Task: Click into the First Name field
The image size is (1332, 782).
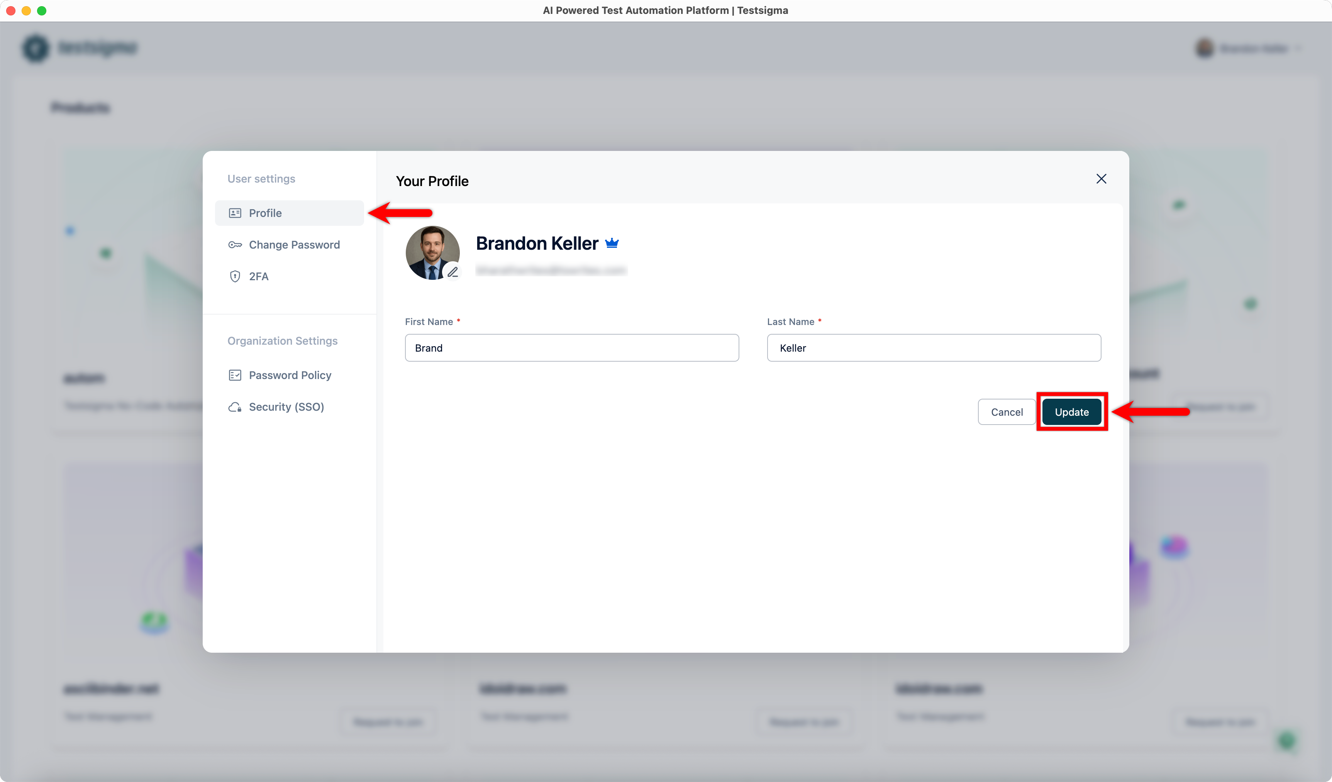Action: click(571, 348)
